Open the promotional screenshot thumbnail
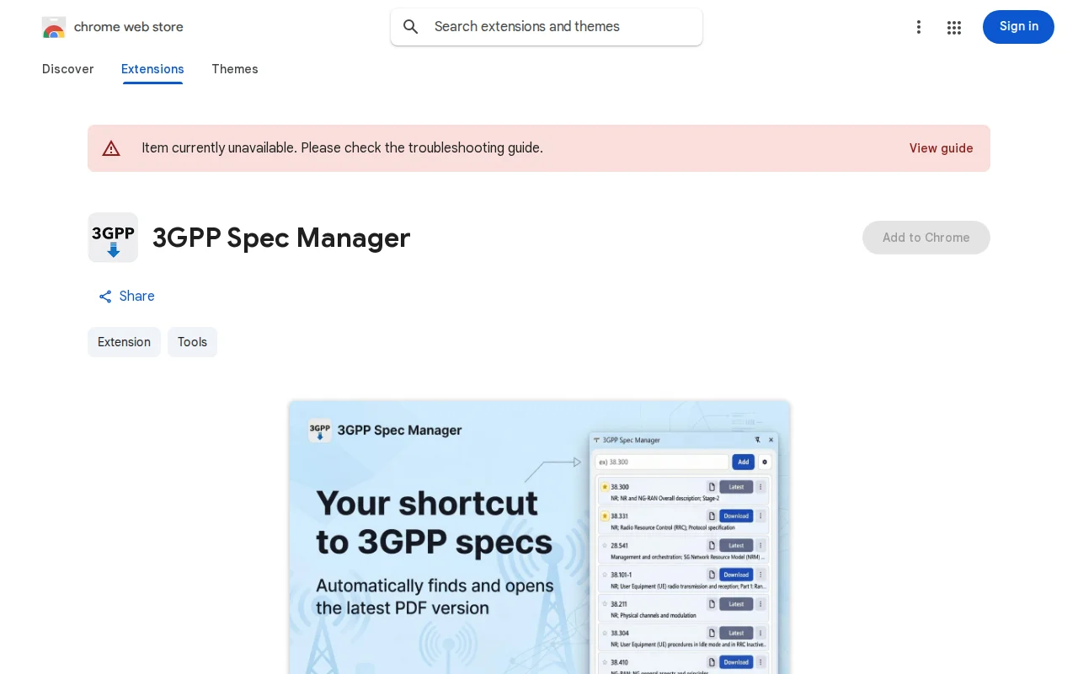1078x674 pixels. [539, 538]
